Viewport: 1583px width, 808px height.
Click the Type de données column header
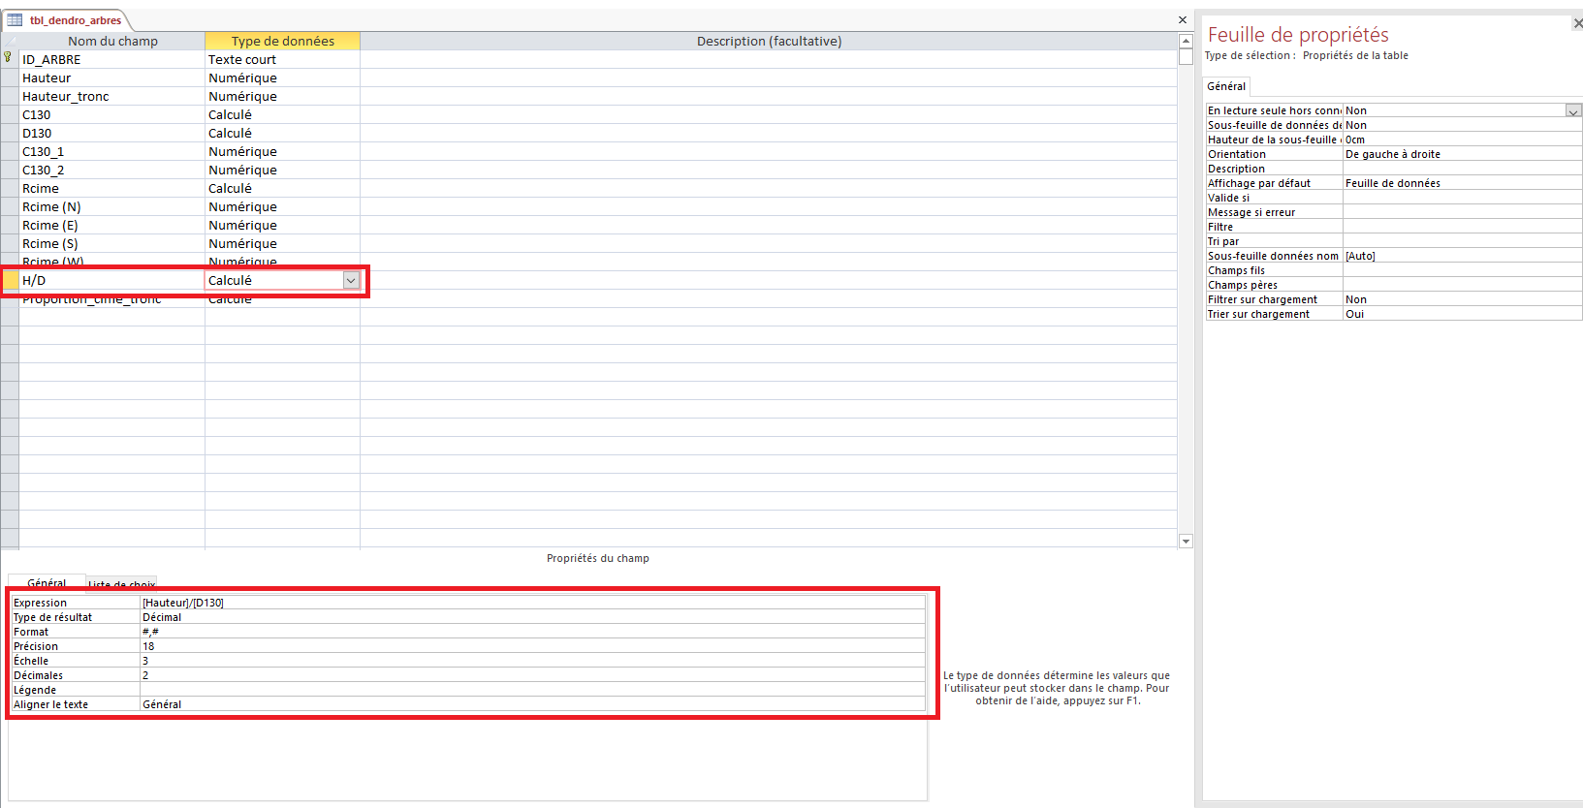(282, 41)
